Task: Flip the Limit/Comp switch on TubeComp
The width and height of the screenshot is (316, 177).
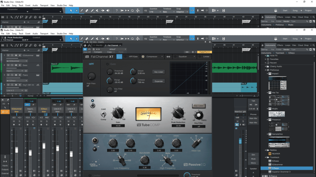Action: pyautogui.click(x=103, y=114)
